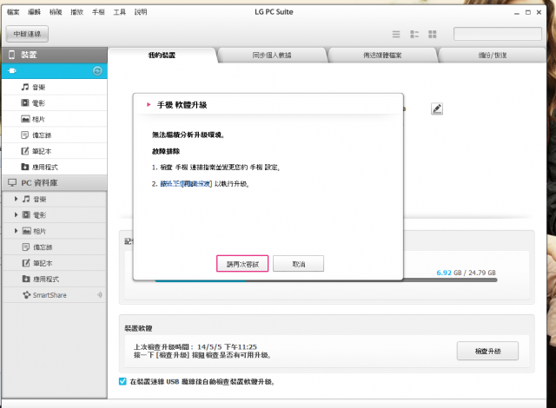
Task: Open 相片 under the device section
Action: 54,119
